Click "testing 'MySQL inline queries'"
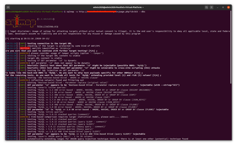 pyautogui.click(x=46, y=112)
